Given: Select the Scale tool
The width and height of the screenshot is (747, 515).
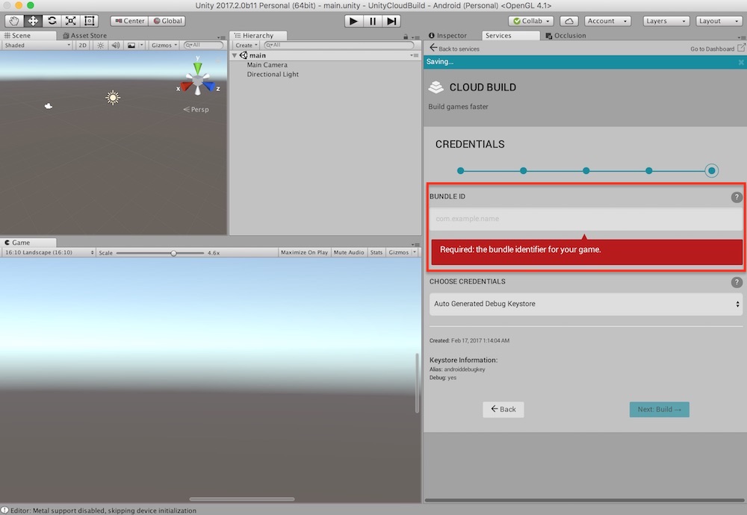Looking at the screenshot, I should [x=70, y=20].
